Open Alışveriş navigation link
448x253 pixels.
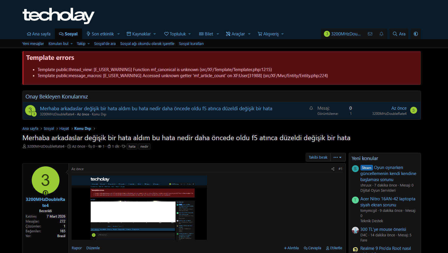click(x=268, y=34)
